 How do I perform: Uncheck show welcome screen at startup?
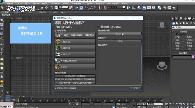point(55,88)
